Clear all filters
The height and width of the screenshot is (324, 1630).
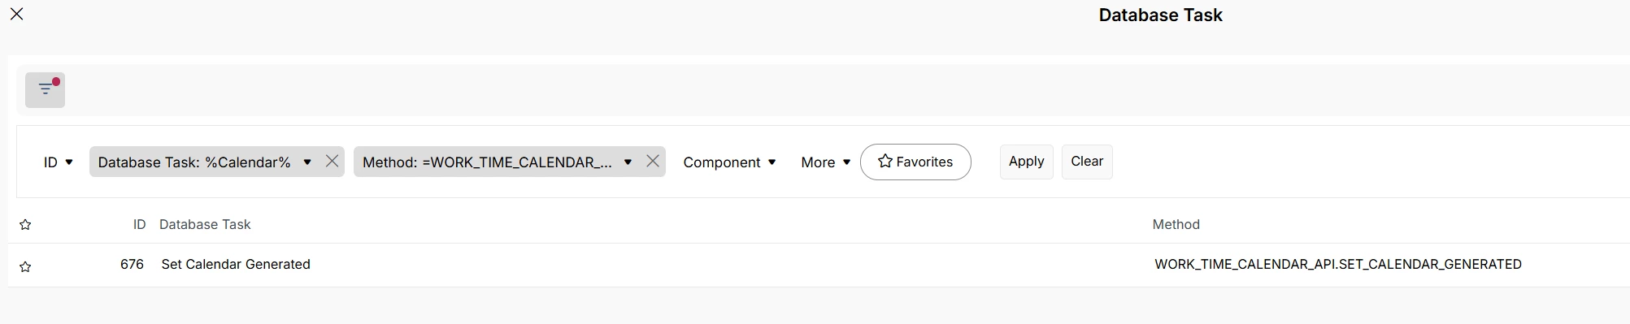1087,162
